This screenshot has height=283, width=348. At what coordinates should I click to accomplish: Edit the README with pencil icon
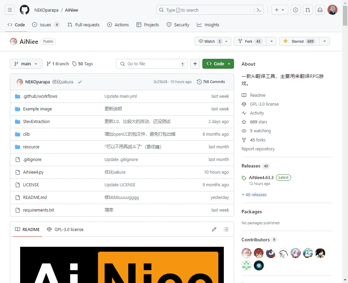[x=214, y=229]
